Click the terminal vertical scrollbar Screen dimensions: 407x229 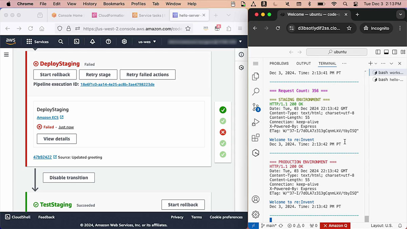coord(367,219)
